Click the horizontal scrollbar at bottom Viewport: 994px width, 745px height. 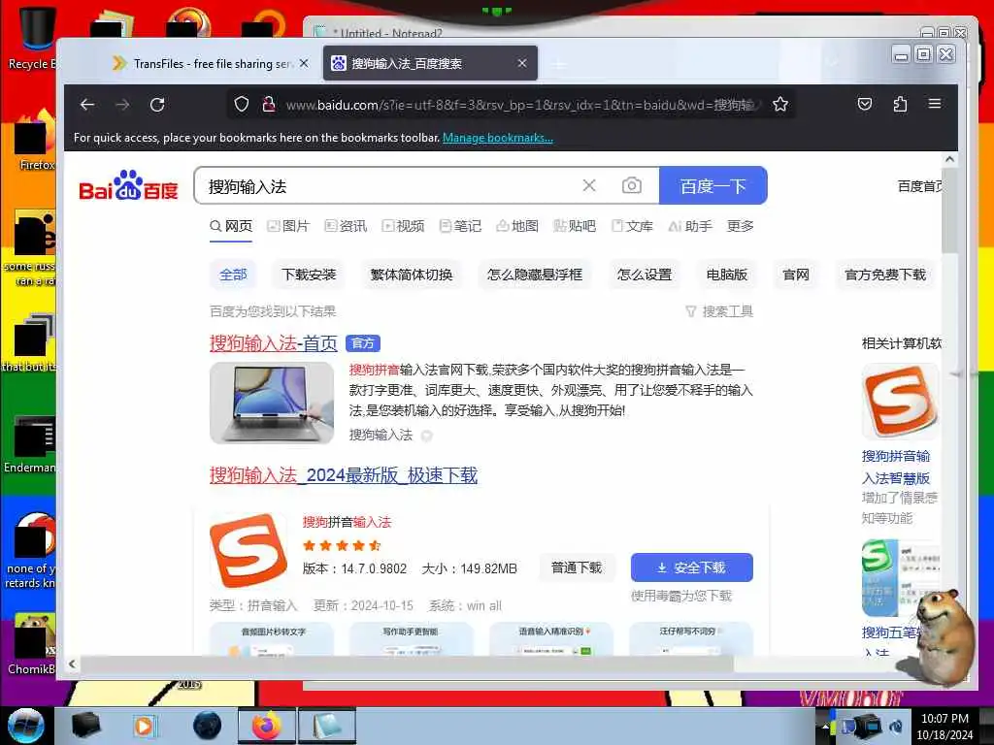(x=406, y=664)
